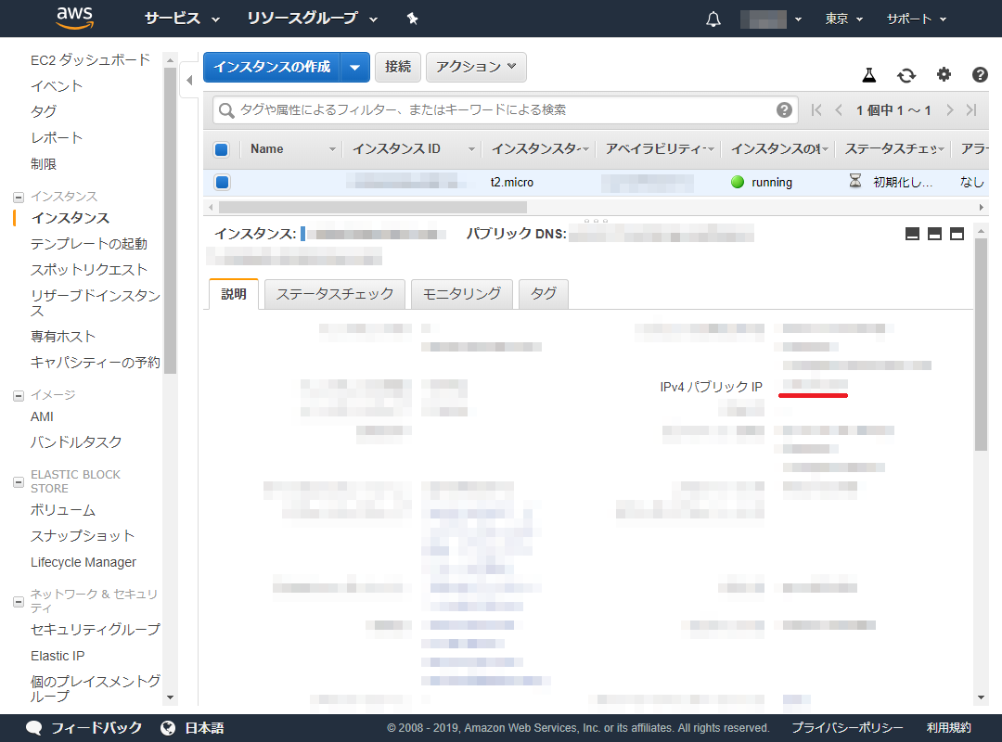Open セキュリティグループ in the sidebar
Screen dimensions: 1002x742
(x=96, y=630)
